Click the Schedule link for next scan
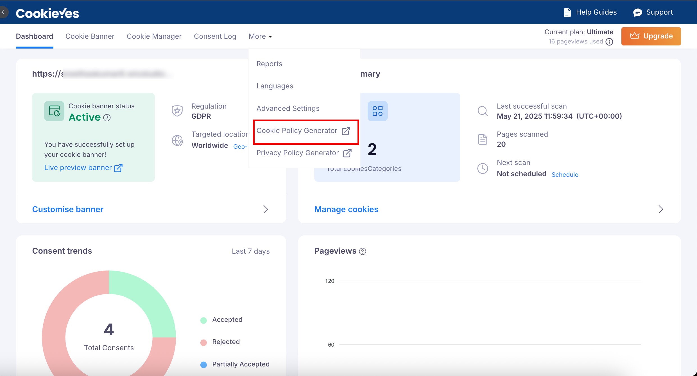 (x=565, y=175)
